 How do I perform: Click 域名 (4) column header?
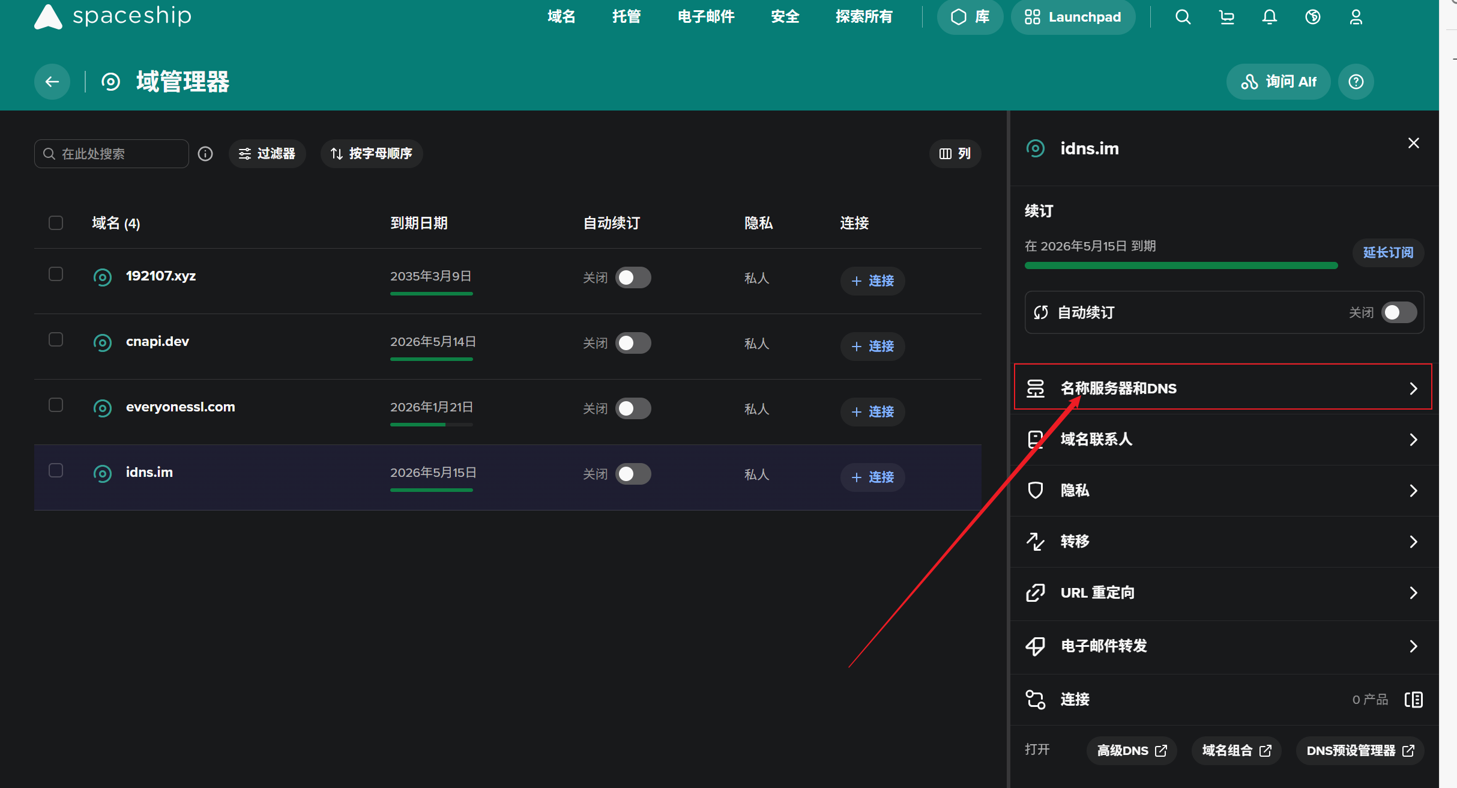(116, 223)
